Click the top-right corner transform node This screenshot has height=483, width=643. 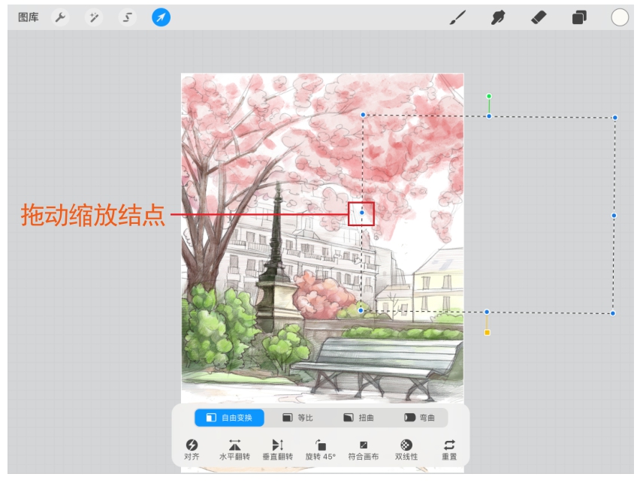coord(615,118)
